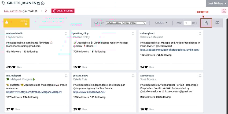This screenshot has height=114, width=228.
Task: Click the tag icon beside GILETS JAUNES
Action: (3, 3)
